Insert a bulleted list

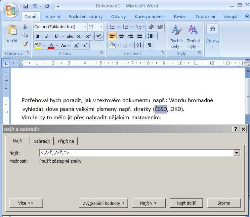coord(112,27)
